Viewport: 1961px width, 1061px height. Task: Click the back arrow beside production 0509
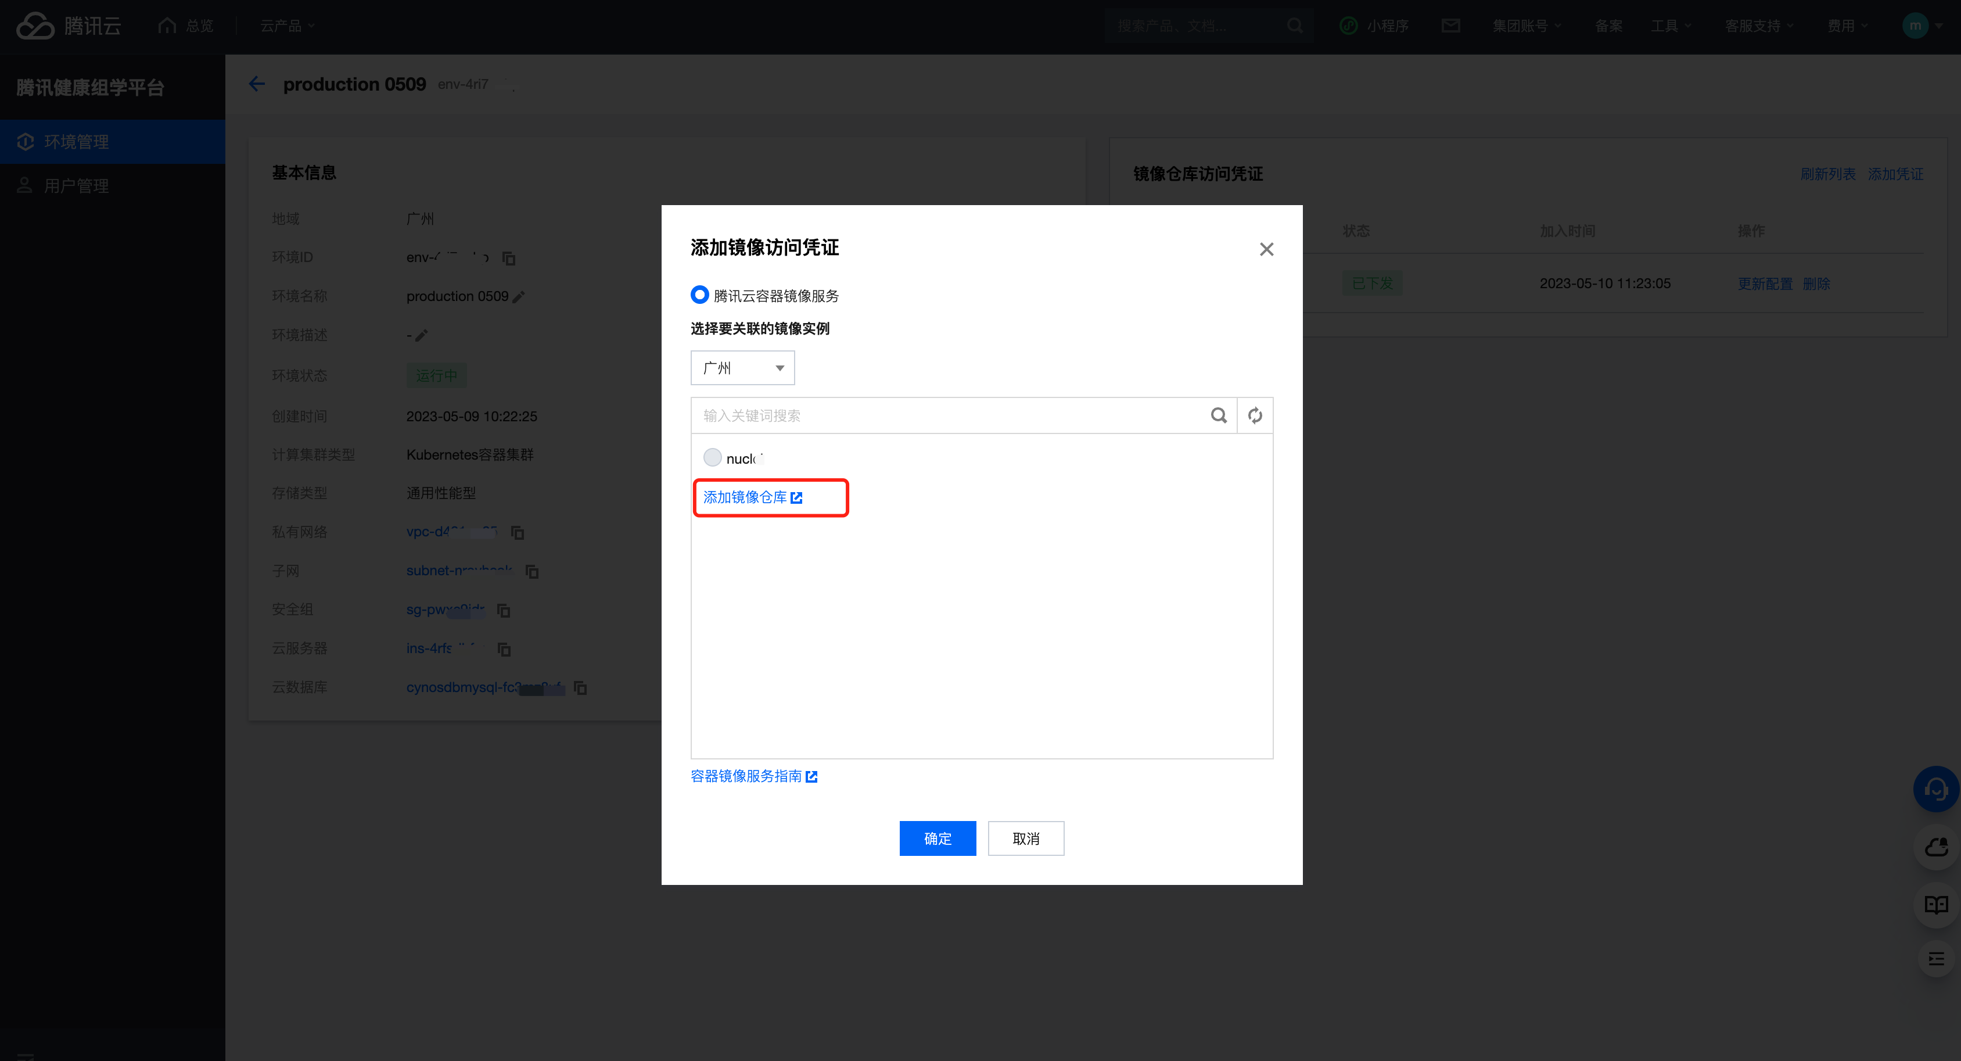click(257, 84)
